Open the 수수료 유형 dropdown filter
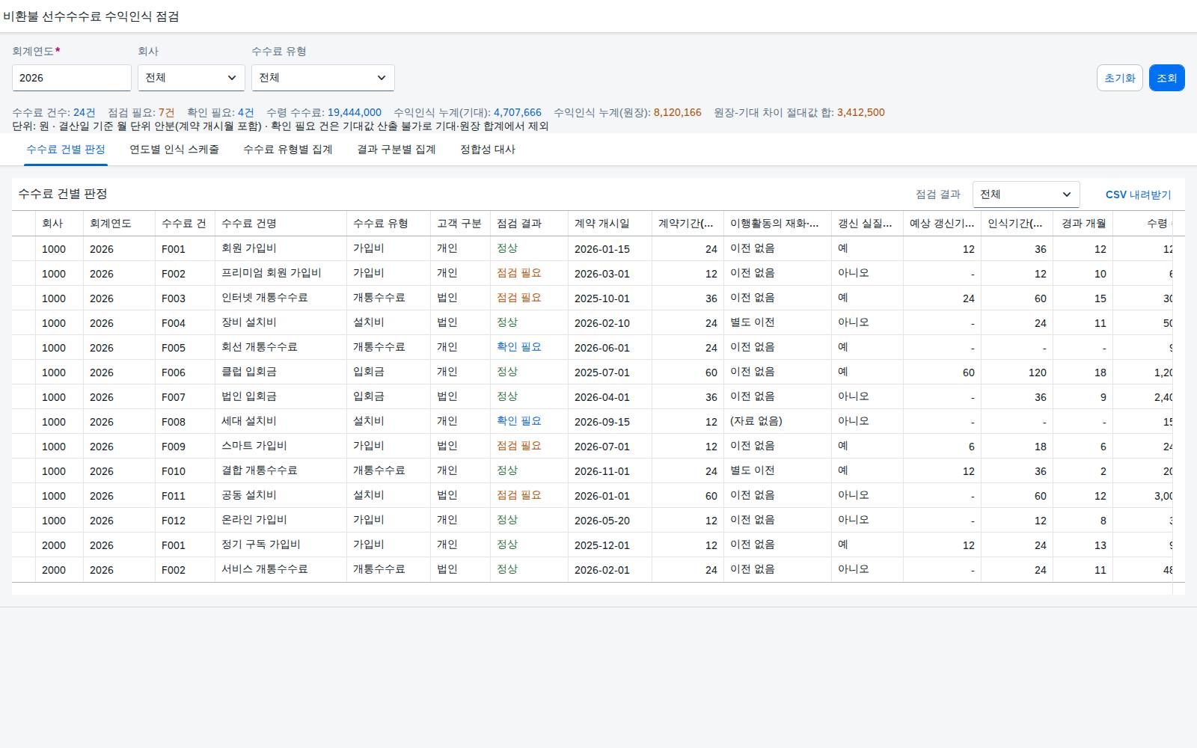The height and width of the screenshot is (748, 1197). pyautogui.click(x=322, y=78)
